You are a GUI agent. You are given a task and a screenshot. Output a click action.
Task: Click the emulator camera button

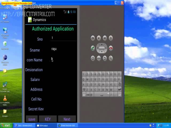click(x=93, y=38)
